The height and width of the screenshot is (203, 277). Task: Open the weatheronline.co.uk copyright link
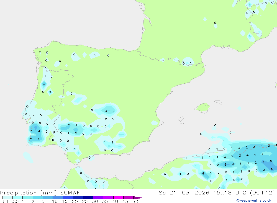254,201
